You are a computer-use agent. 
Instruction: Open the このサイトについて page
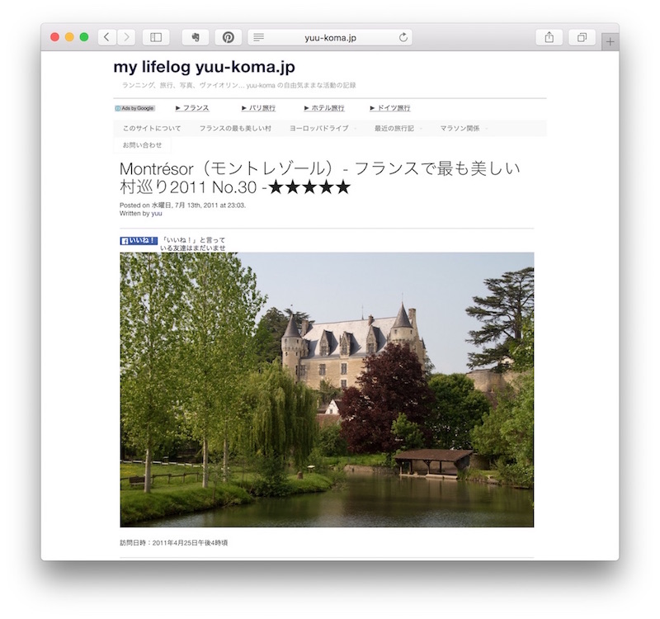click(152, 129)
